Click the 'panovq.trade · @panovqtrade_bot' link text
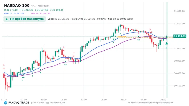Screen dimensions: 189x106 [48, 103]
